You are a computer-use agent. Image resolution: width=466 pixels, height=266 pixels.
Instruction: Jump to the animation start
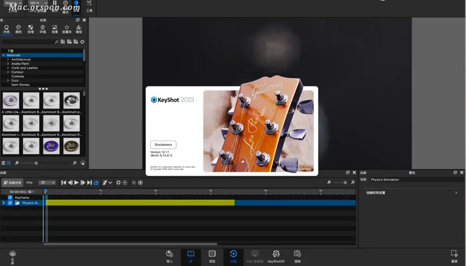[64, 183]
